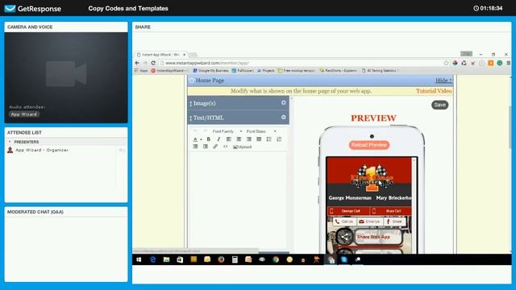Justify text in the editor

click(x=259, y=139)
